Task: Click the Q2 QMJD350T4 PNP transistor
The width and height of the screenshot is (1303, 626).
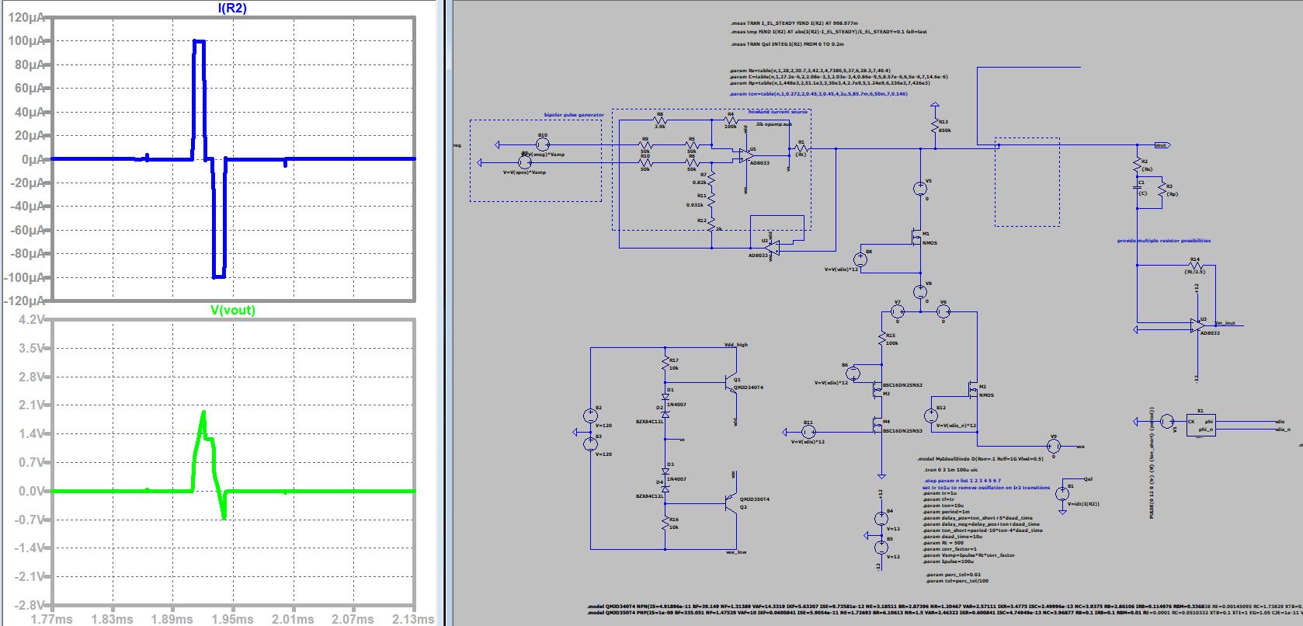Action: click(x=731, y=503)
